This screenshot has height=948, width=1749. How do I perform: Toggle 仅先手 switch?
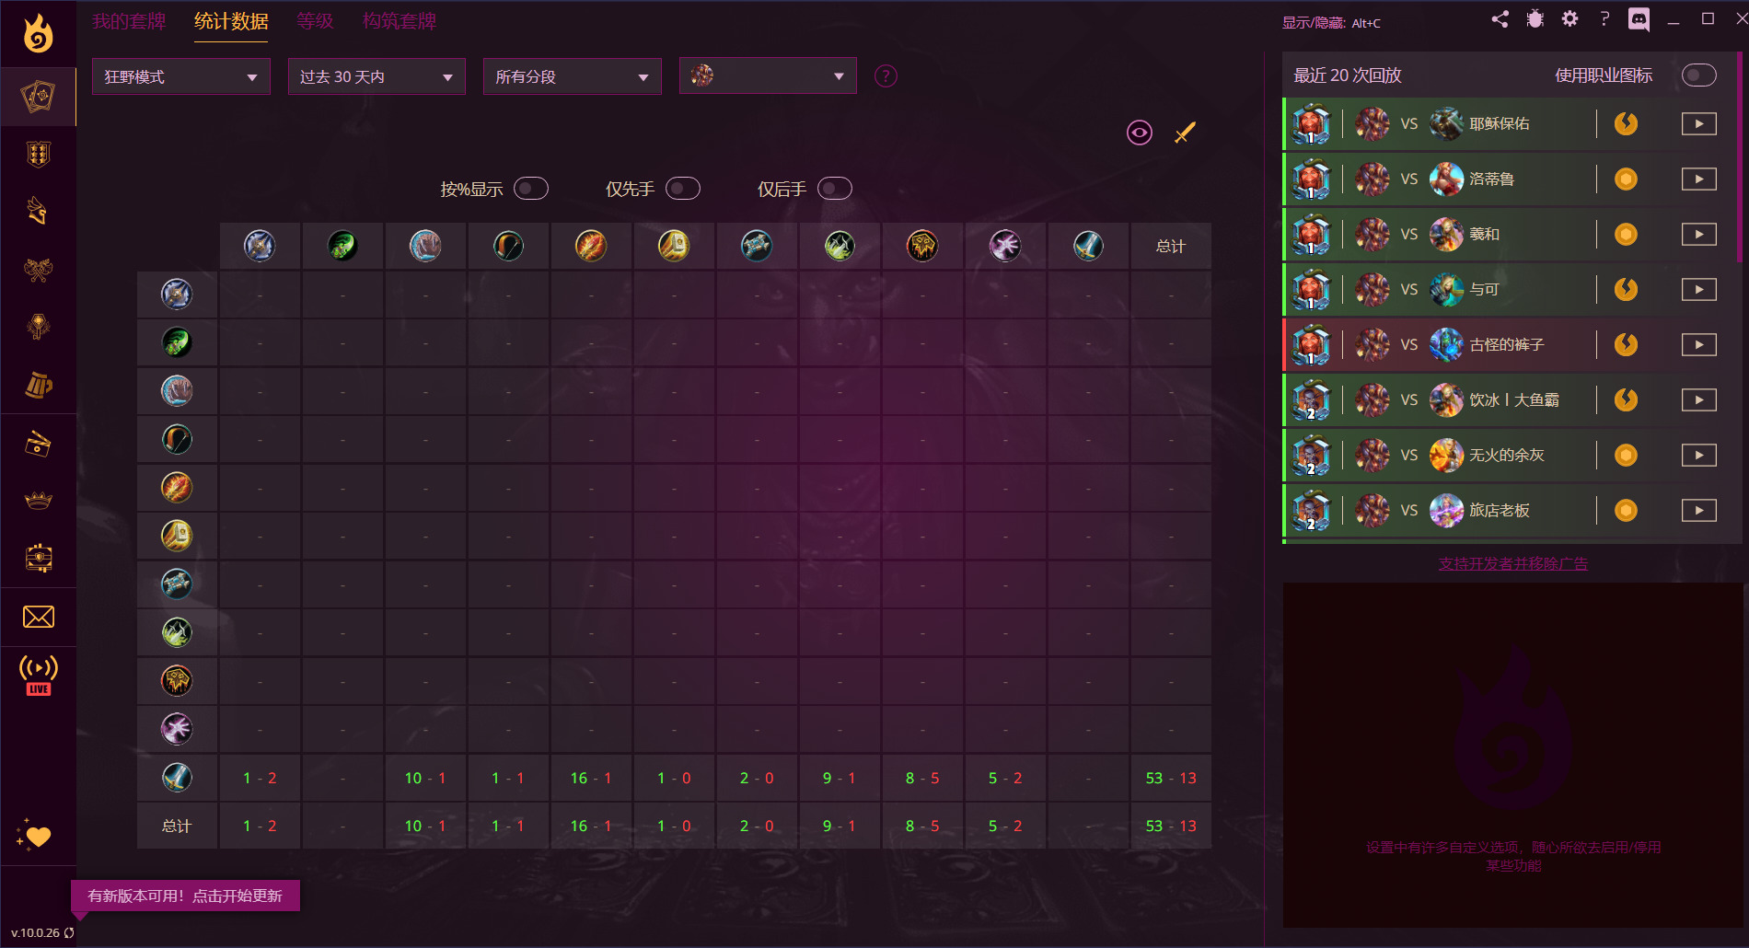[683, 189]
